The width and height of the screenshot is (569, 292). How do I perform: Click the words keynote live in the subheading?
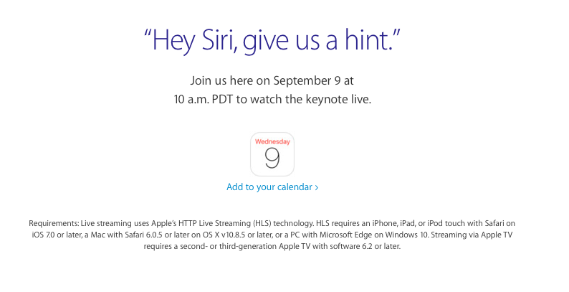[x=338, y=100]
